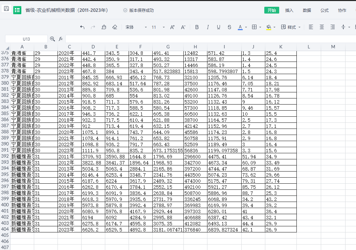Click cell 青海省 in row 378
Screen dimensions: 356x250
click(22, 71)
